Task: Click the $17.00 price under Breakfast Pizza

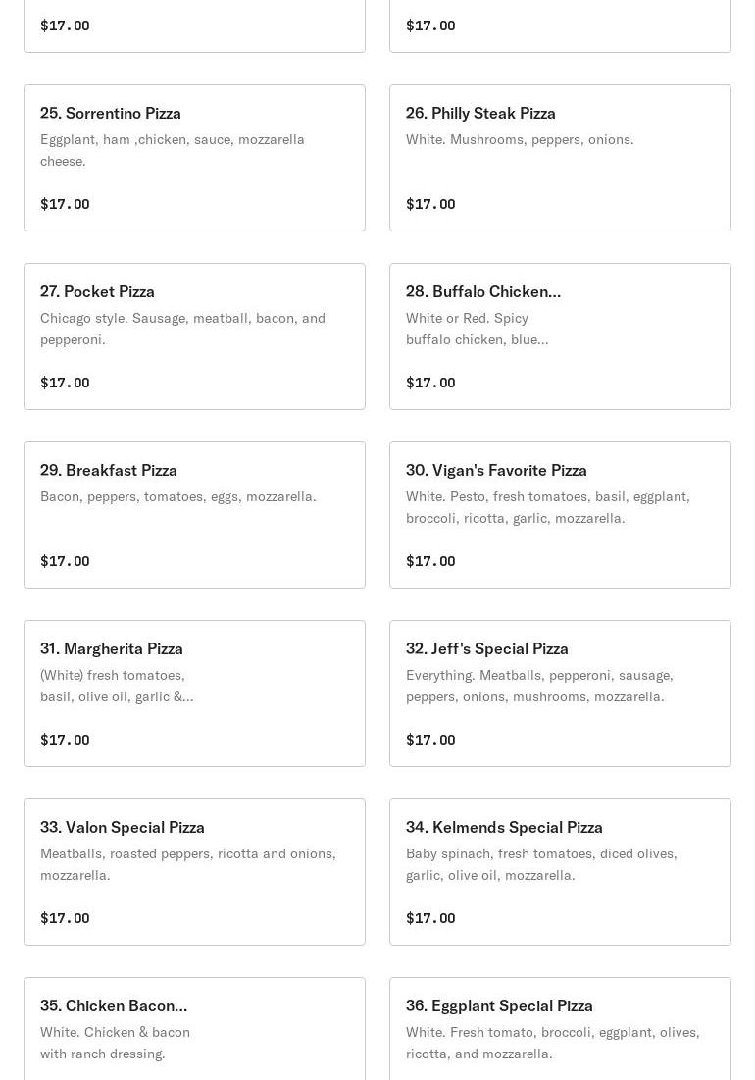Action: (x=65, y=561)
